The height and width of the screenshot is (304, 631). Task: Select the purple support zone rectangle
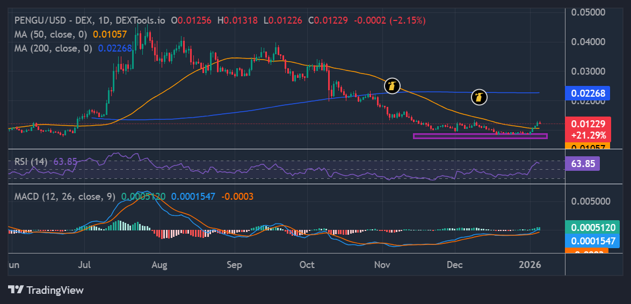(x=480, y=136)
